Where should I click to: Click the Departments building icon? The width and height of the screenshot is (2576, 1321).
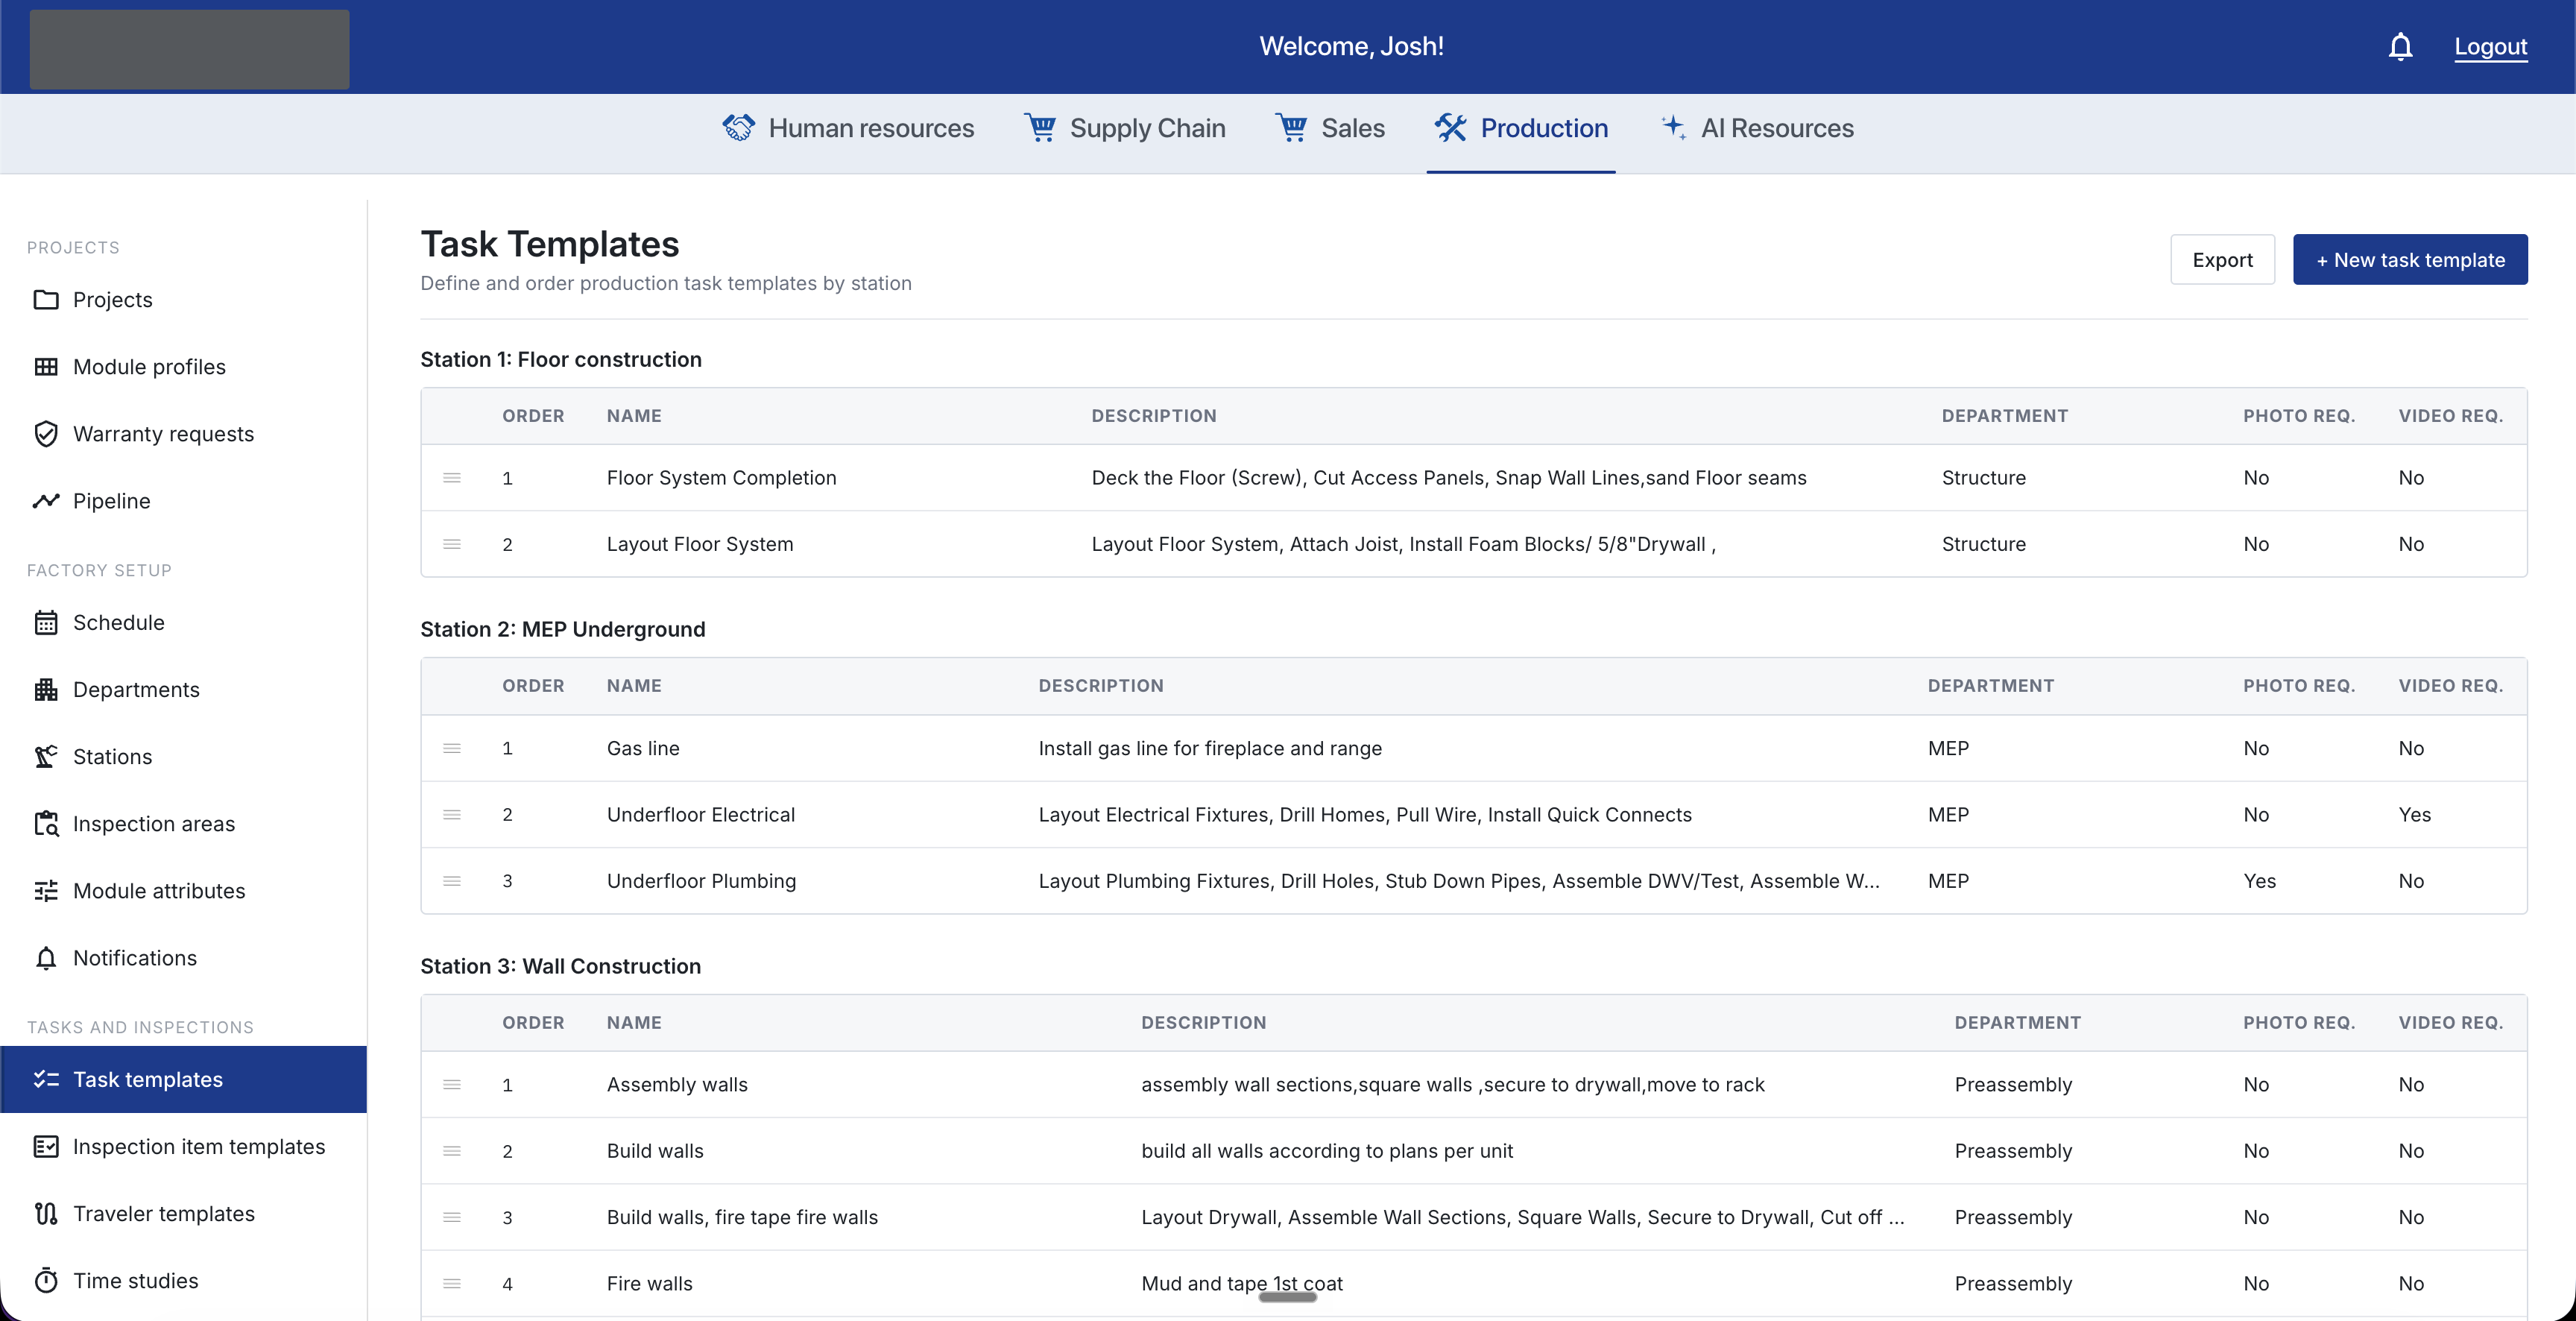(x=46, y=689)
